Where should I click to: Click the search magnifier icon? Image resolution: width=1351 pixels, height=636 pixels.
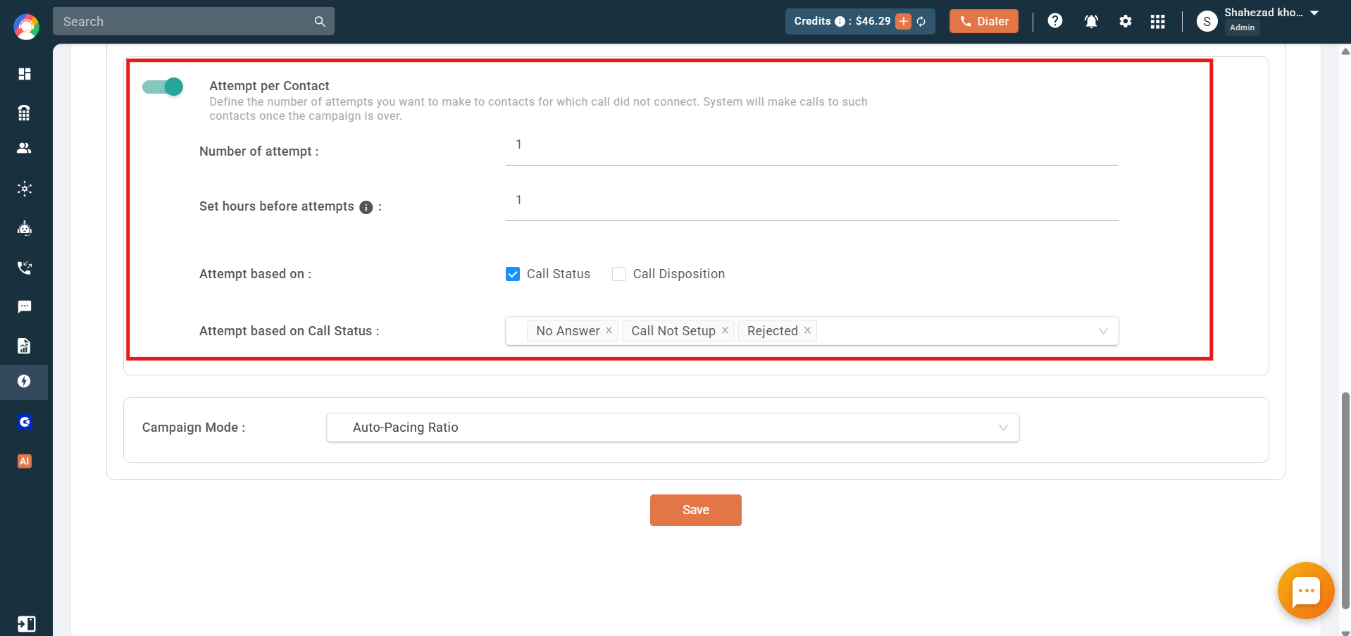(320, 22)
